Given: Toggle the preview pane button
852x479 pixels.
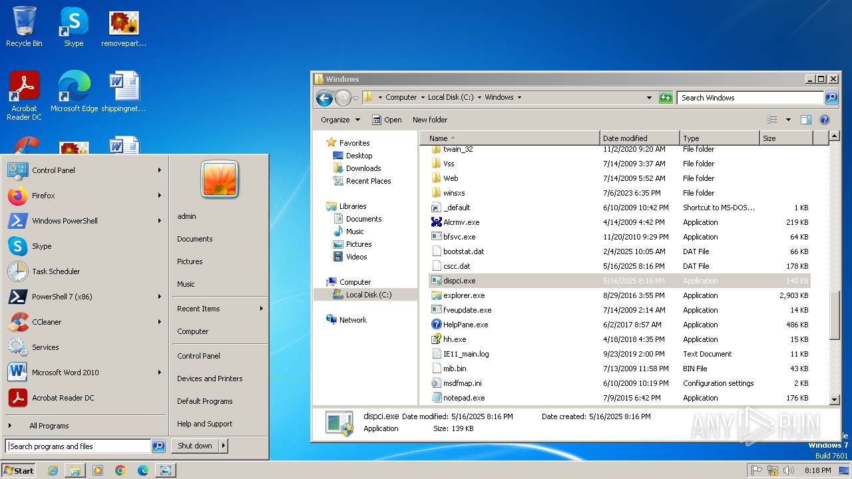Looking at the screenshot, I should (x=806, y=120).
